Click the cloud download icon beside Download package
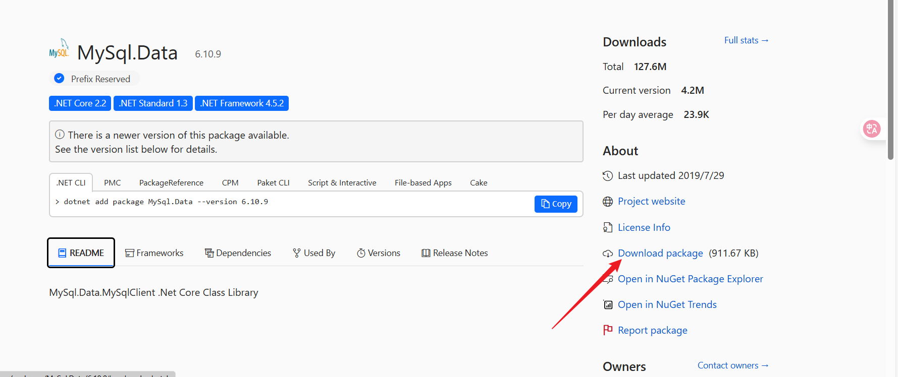This screenshot has width=898, height=377. pos(608,254)
